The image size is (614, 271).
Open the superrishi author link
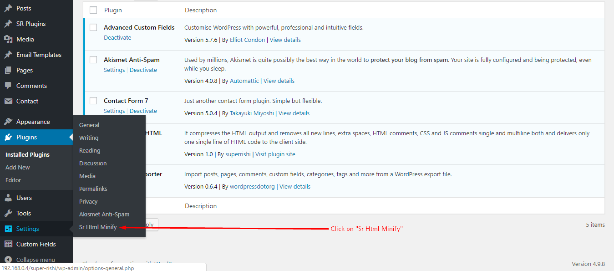pos(238,154)
